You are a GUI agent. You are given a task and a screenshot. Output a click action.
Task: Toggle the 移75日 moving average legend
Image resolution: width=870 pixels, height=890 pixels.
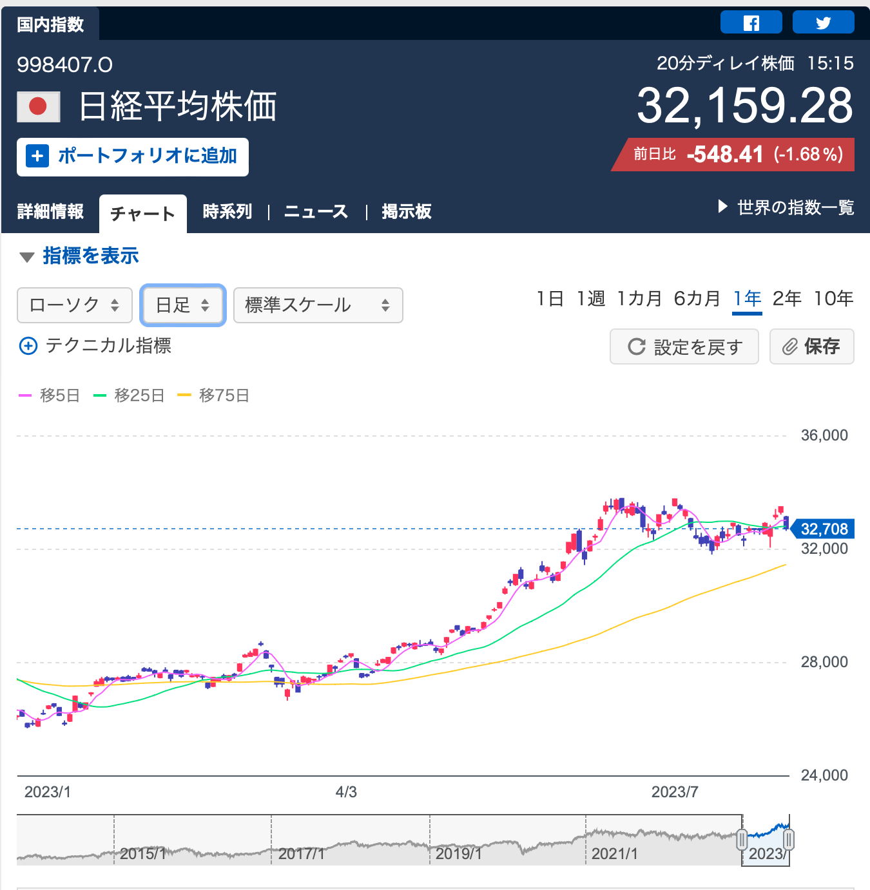click(x=213, y=395)
